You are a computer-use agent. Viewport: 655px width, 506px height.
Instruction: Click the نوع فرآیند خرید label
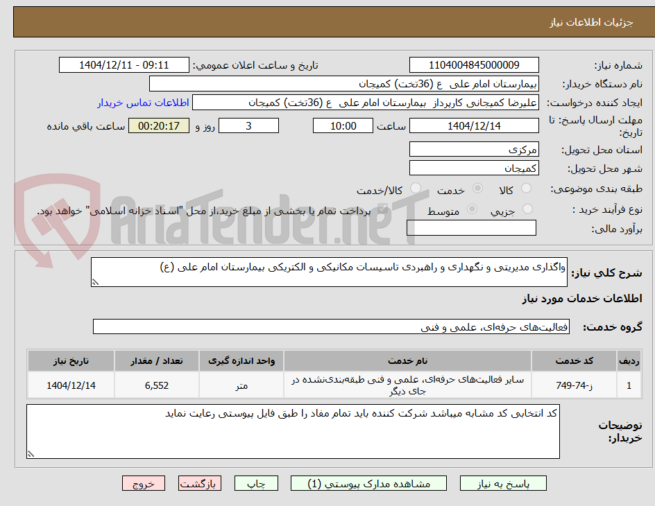pyautogui.click(x=607, y=209)
